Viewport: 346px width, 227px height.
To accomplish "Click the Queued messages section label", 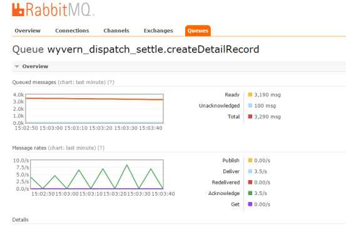I will point(34,83).
